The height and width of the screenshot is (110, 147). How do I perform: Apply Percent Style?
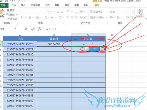[118, 18]
